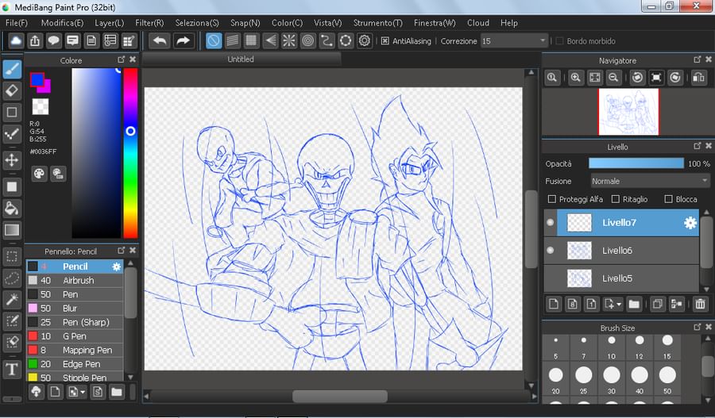Hide Livello6 layer visibility
This screenshot has width=715, height=418.
point(551,250)
